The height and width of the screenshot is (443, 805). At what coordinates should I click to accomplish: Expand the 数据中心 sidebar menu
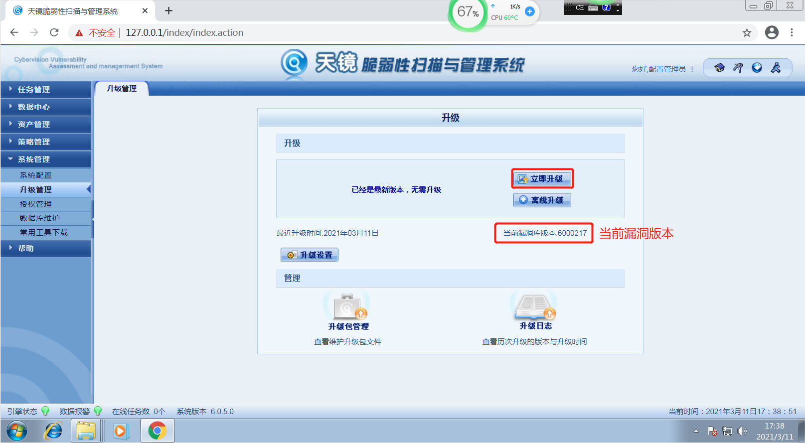[x=46, y=107]
